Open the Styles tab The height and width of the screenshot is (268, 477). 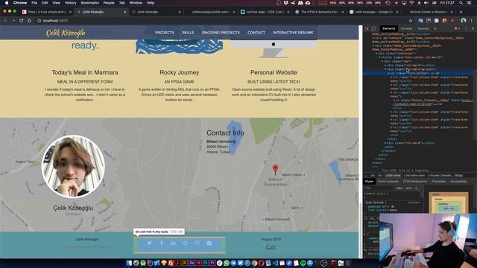coord(369,182)
